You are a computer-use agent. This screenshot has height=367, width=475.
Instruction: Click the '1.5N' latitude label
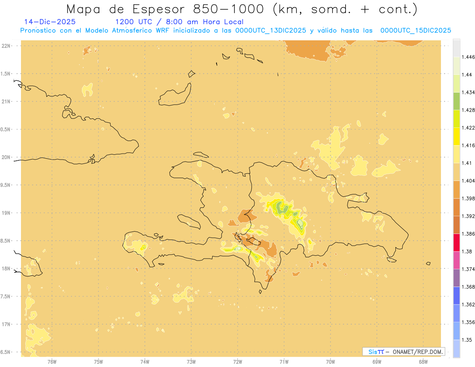pos(6,74)
